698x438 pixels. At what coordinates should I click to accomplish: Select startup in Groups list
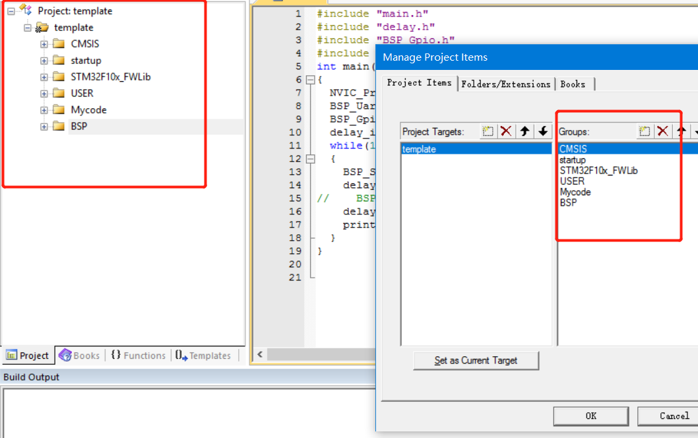[573, 160]
